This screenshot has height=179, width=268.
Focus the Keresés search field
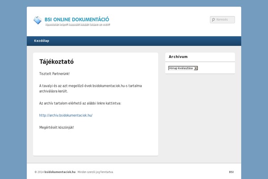pyautogui.click(x=222, y=20)
